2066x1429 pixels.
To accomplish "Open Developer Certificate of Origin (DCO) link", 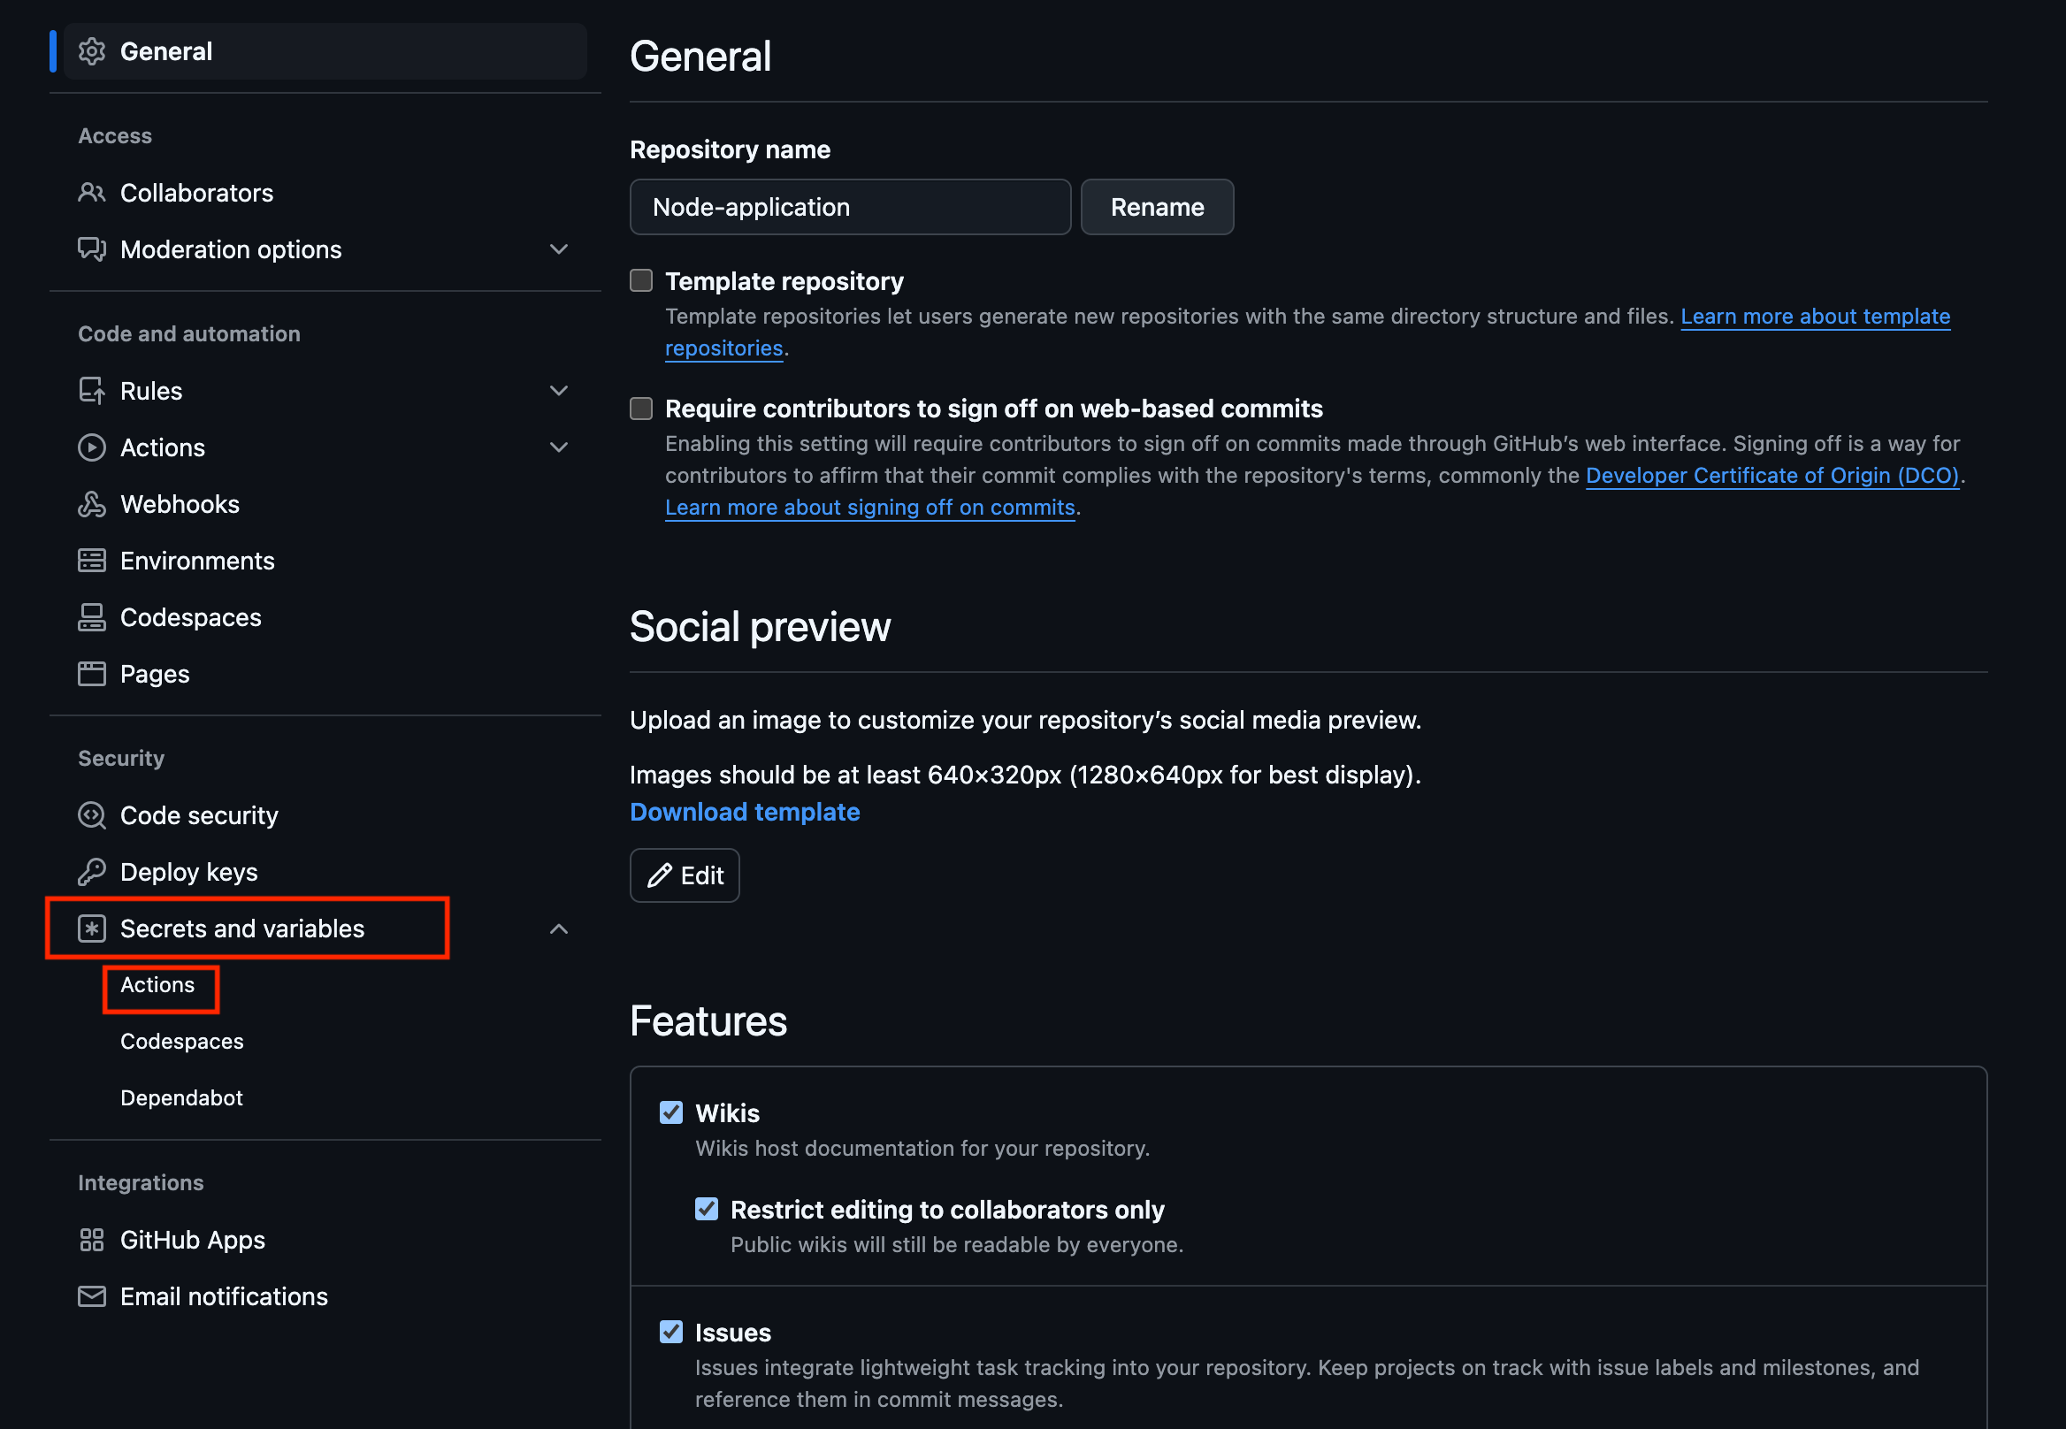I will (1772, 476).
